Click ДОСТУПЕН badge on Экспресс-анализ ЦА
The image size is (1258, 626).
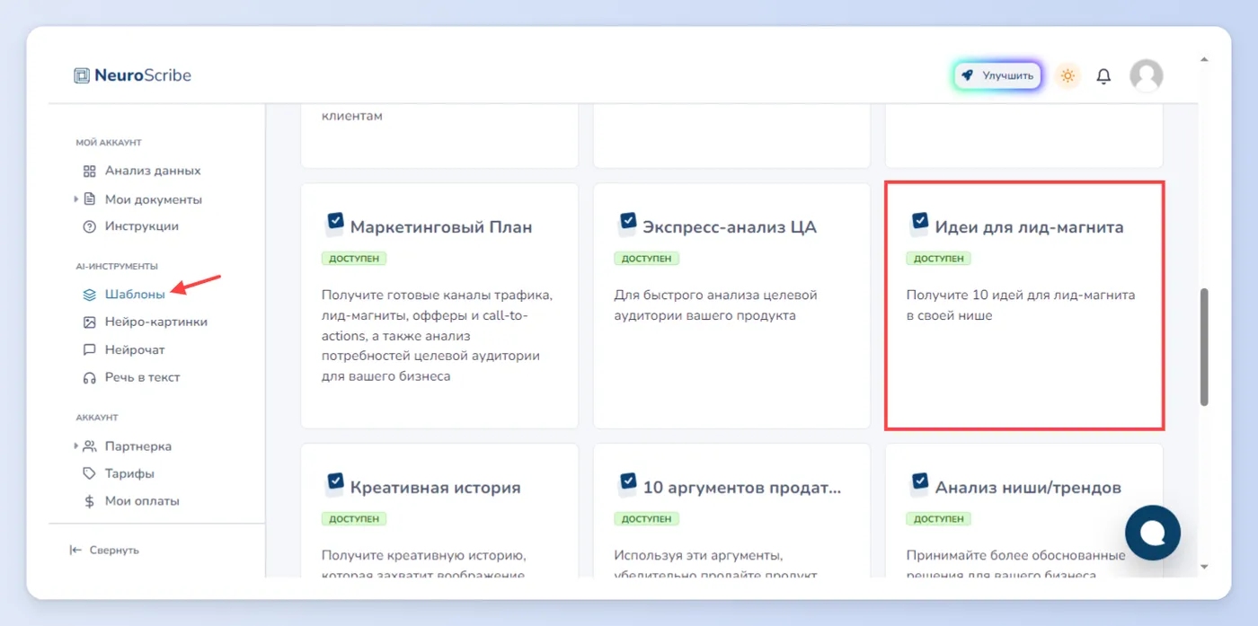[647, 259]
